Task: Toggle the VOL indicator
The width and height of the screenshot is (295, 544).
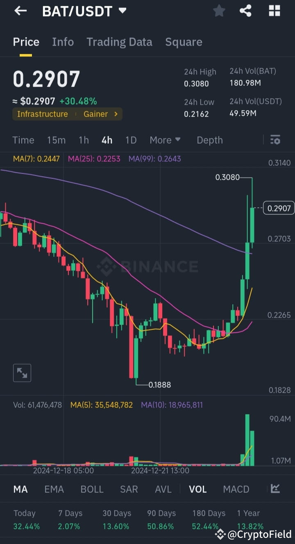Action: point(197,489)
